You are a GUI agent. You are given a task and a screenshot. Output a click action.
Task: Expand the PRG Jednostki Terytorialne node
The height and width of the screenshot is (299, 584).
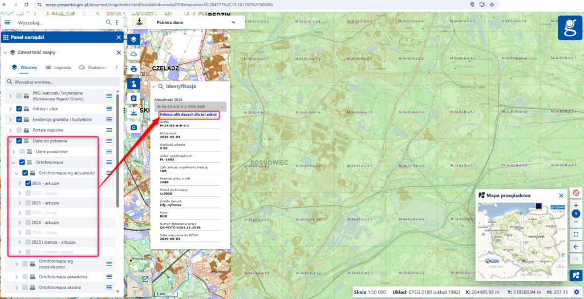click(x=10, y=96)
